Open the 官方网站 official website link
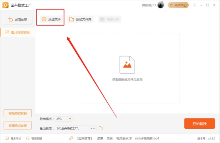This screenshot has width=220, height=143. point(16,139)
